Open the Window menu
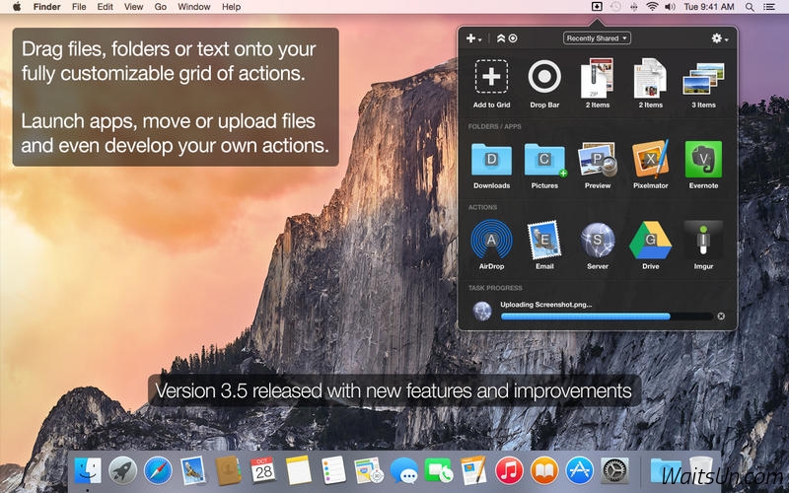This screenshot has width=789, height=493. coord(193,7)
